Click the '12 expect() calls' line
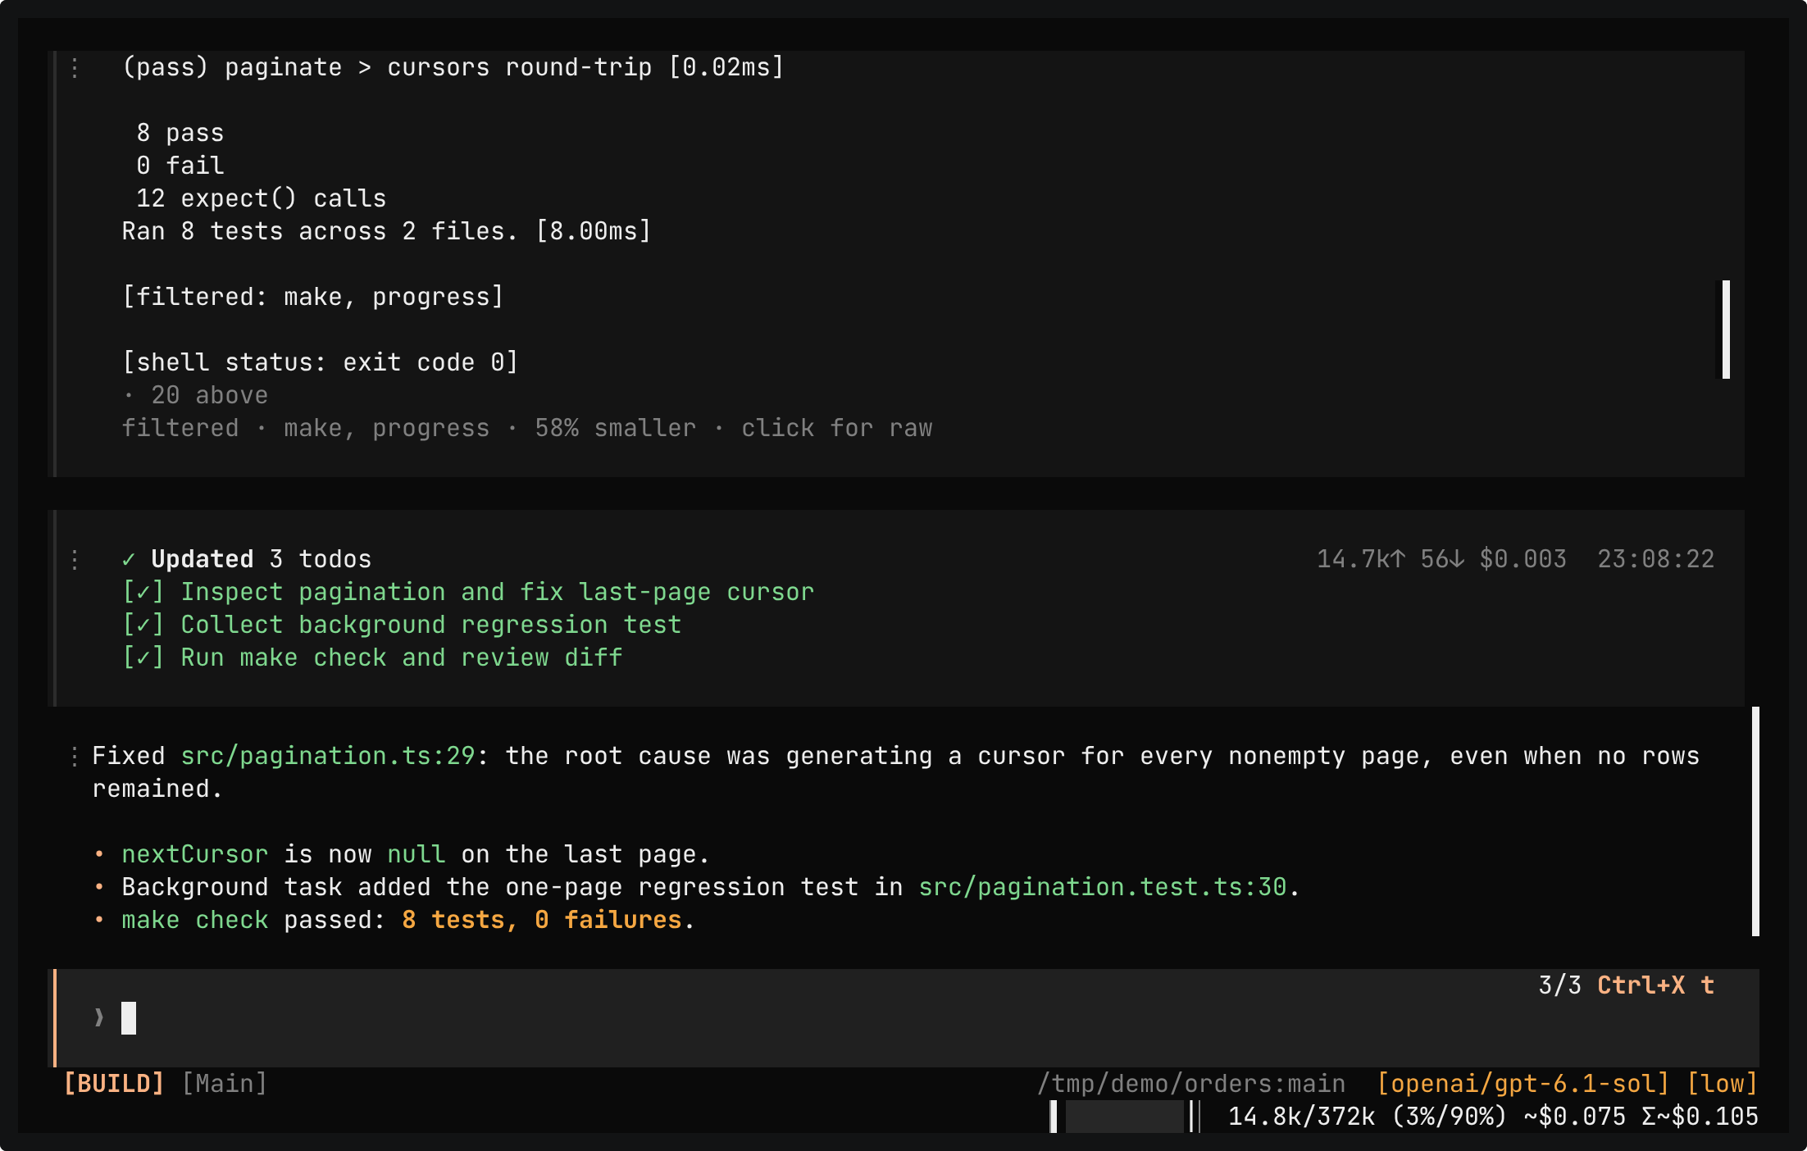Image resolution: width=1807 pixels, height=1151 pixels. click(262, 198)
